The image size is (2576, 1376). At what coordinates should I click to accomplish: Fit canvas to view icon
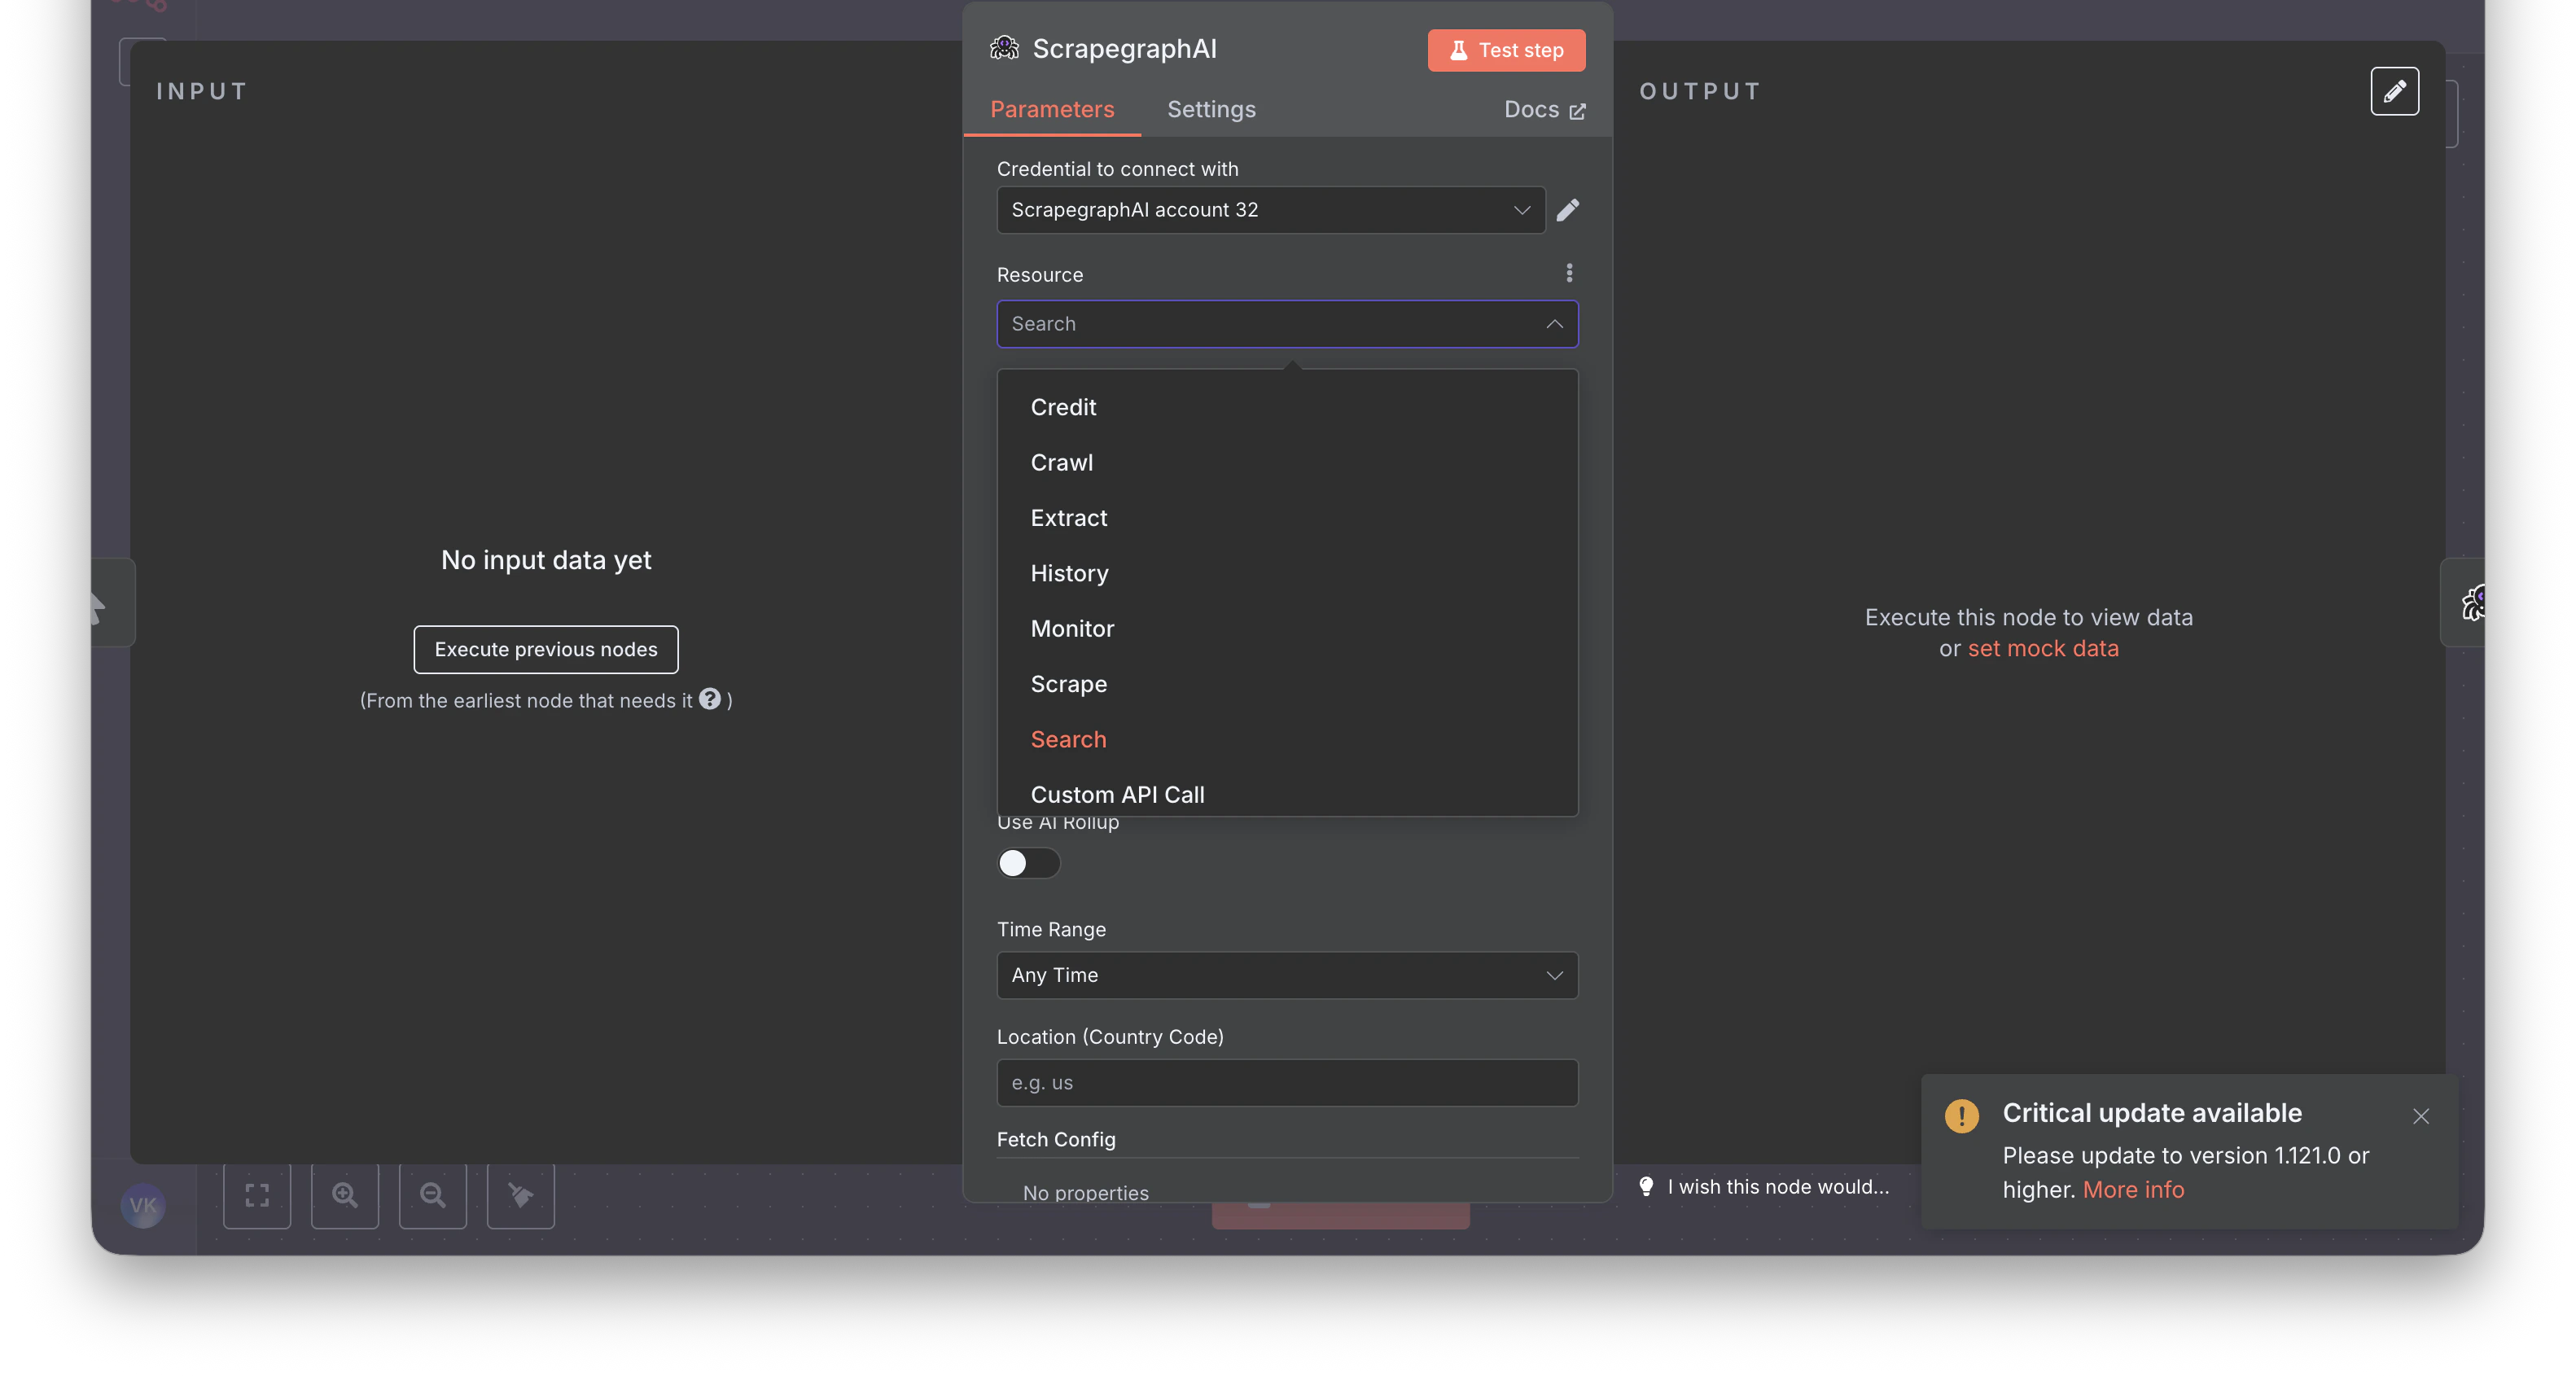(x=257, y=1195)
